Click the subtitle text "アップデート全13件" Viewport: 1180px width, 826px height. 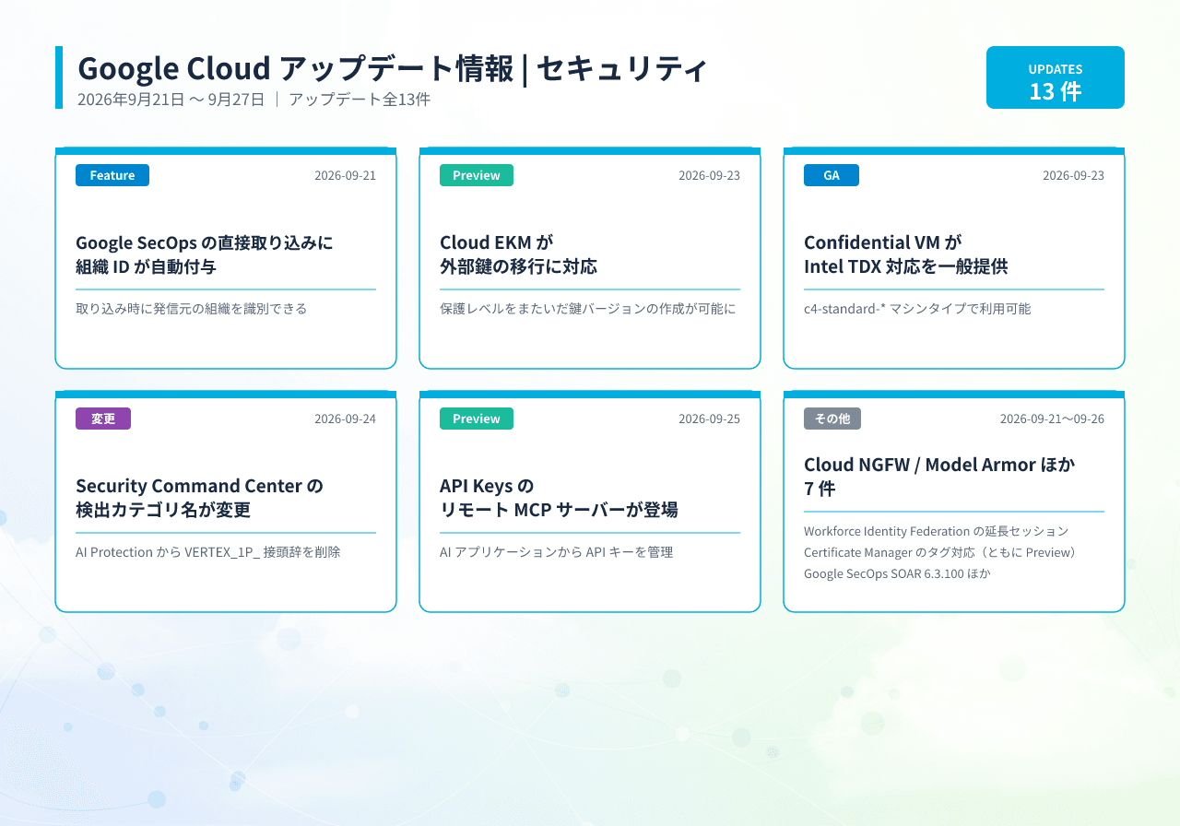pyautogui.click(x=360, y=100)
